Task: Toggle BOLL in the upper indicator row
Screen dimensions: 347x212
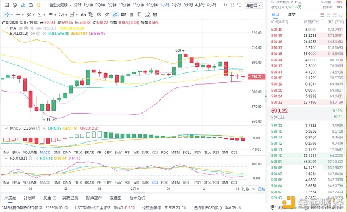Action: tap(187, 152)
